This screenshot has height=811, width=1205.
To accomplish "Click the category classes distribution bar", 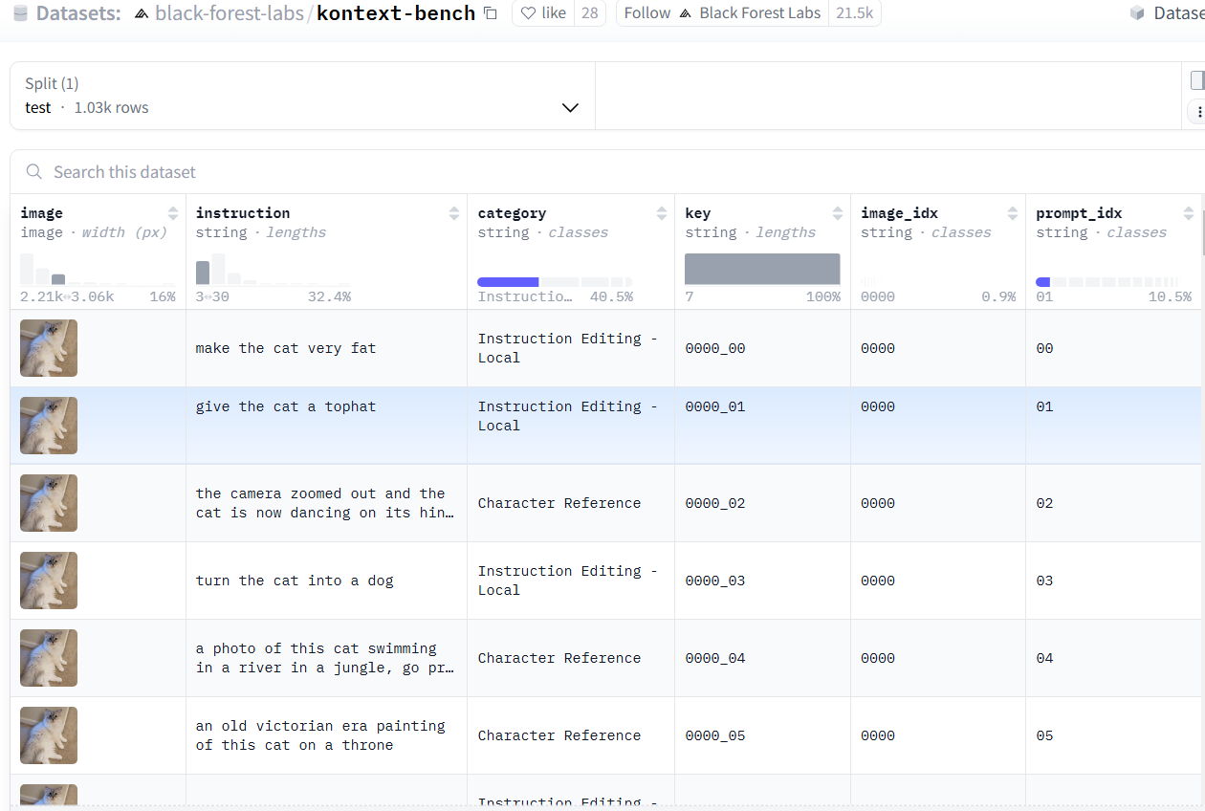I will [x=508, y=282].
